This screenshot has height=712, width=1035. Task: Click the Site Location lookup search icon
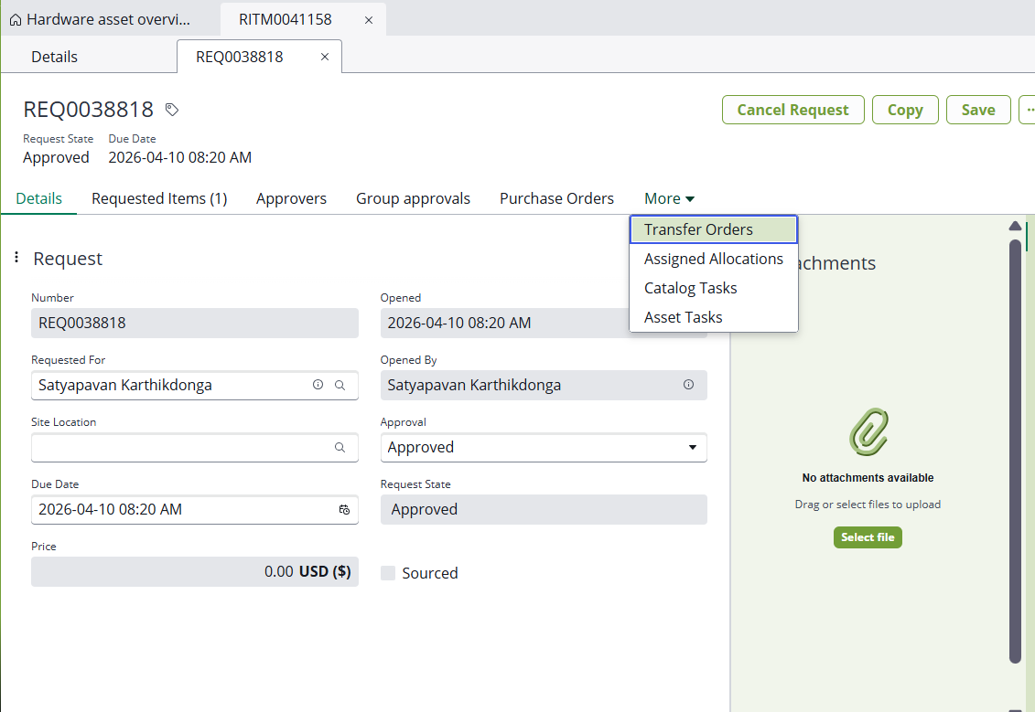pyautogui.click(x=340, y=447)
